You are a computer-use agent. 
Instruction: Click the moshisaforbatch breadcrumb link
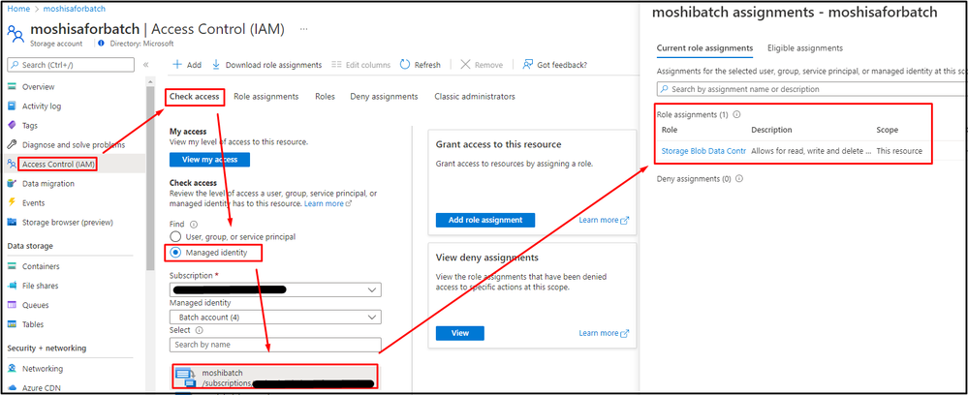coord(74,10)
